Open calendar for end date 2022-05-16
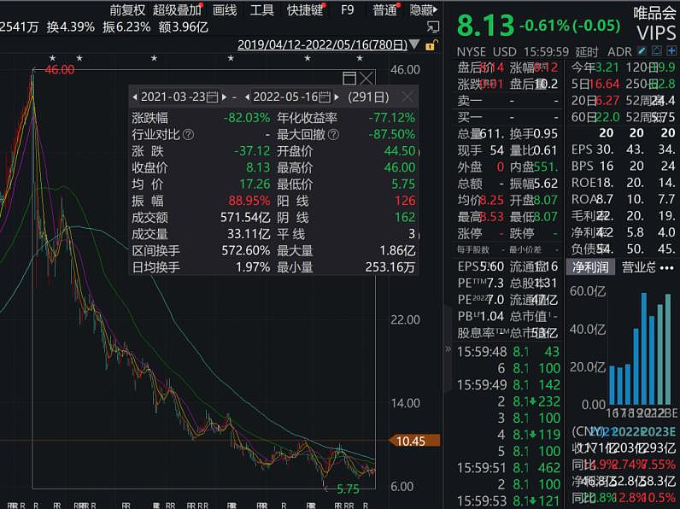This screenshot has width=680, height=509. (325, 97)
